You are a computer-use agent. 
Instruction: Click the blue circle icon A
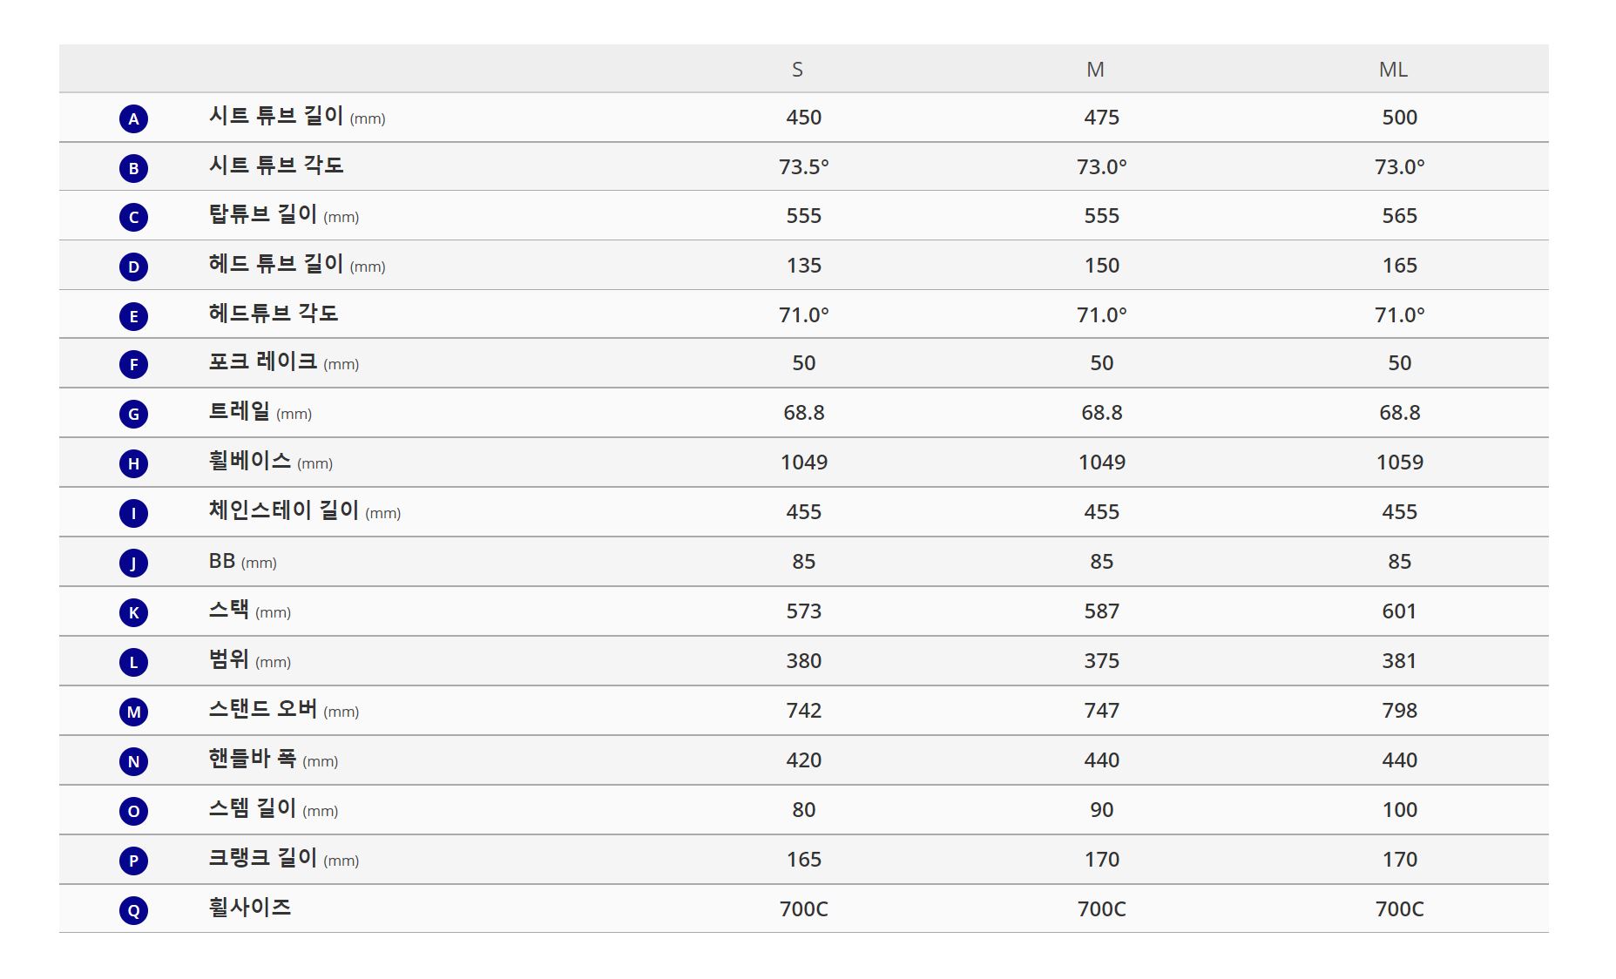click(133, 118)
